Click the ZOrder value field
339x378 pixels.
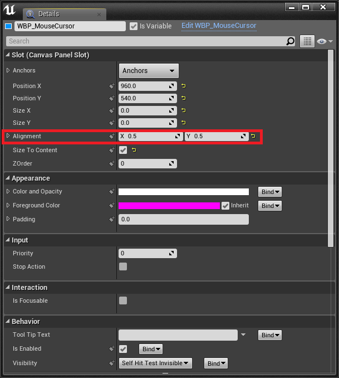click(x=148, y=164)
